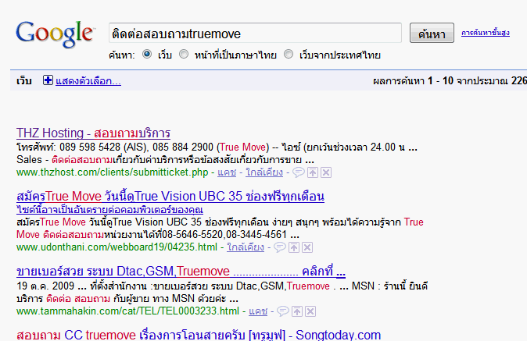Open cached แคช link for thzhost.com result
This screenshot has width=527, height=341.
coord(227,172)
